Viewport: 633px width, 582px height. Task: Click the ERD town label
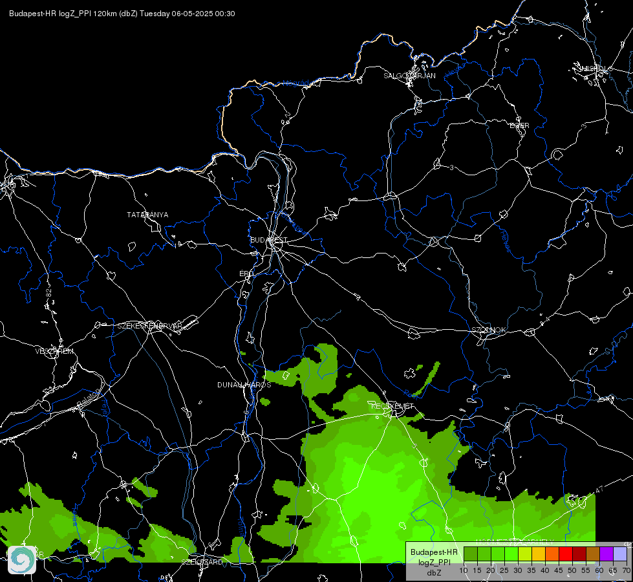[246, 274]
